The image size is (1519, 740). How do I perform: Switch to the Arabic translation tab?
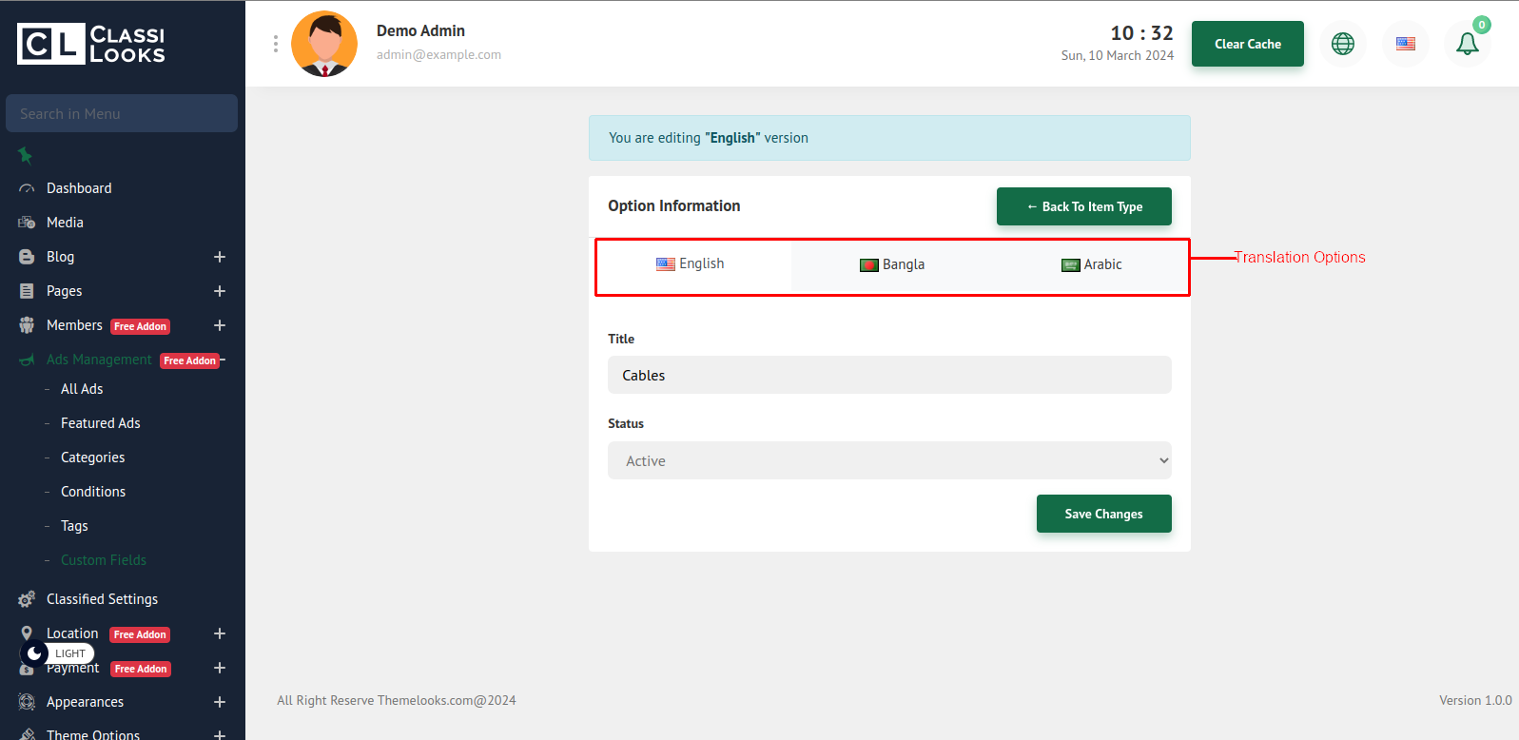coord(1091,264)
